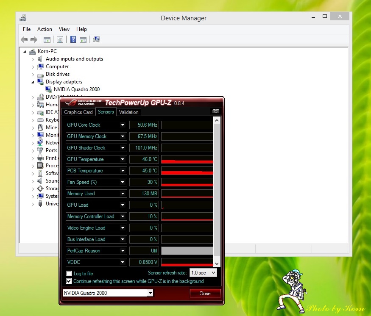Open the GPU Core Clock sensor dropdown
Screen dimensions: 371x316
(x=123, y=125)
